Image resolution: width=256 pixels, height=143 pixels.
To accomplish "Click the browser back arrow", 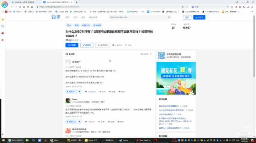I will point(12,7).
